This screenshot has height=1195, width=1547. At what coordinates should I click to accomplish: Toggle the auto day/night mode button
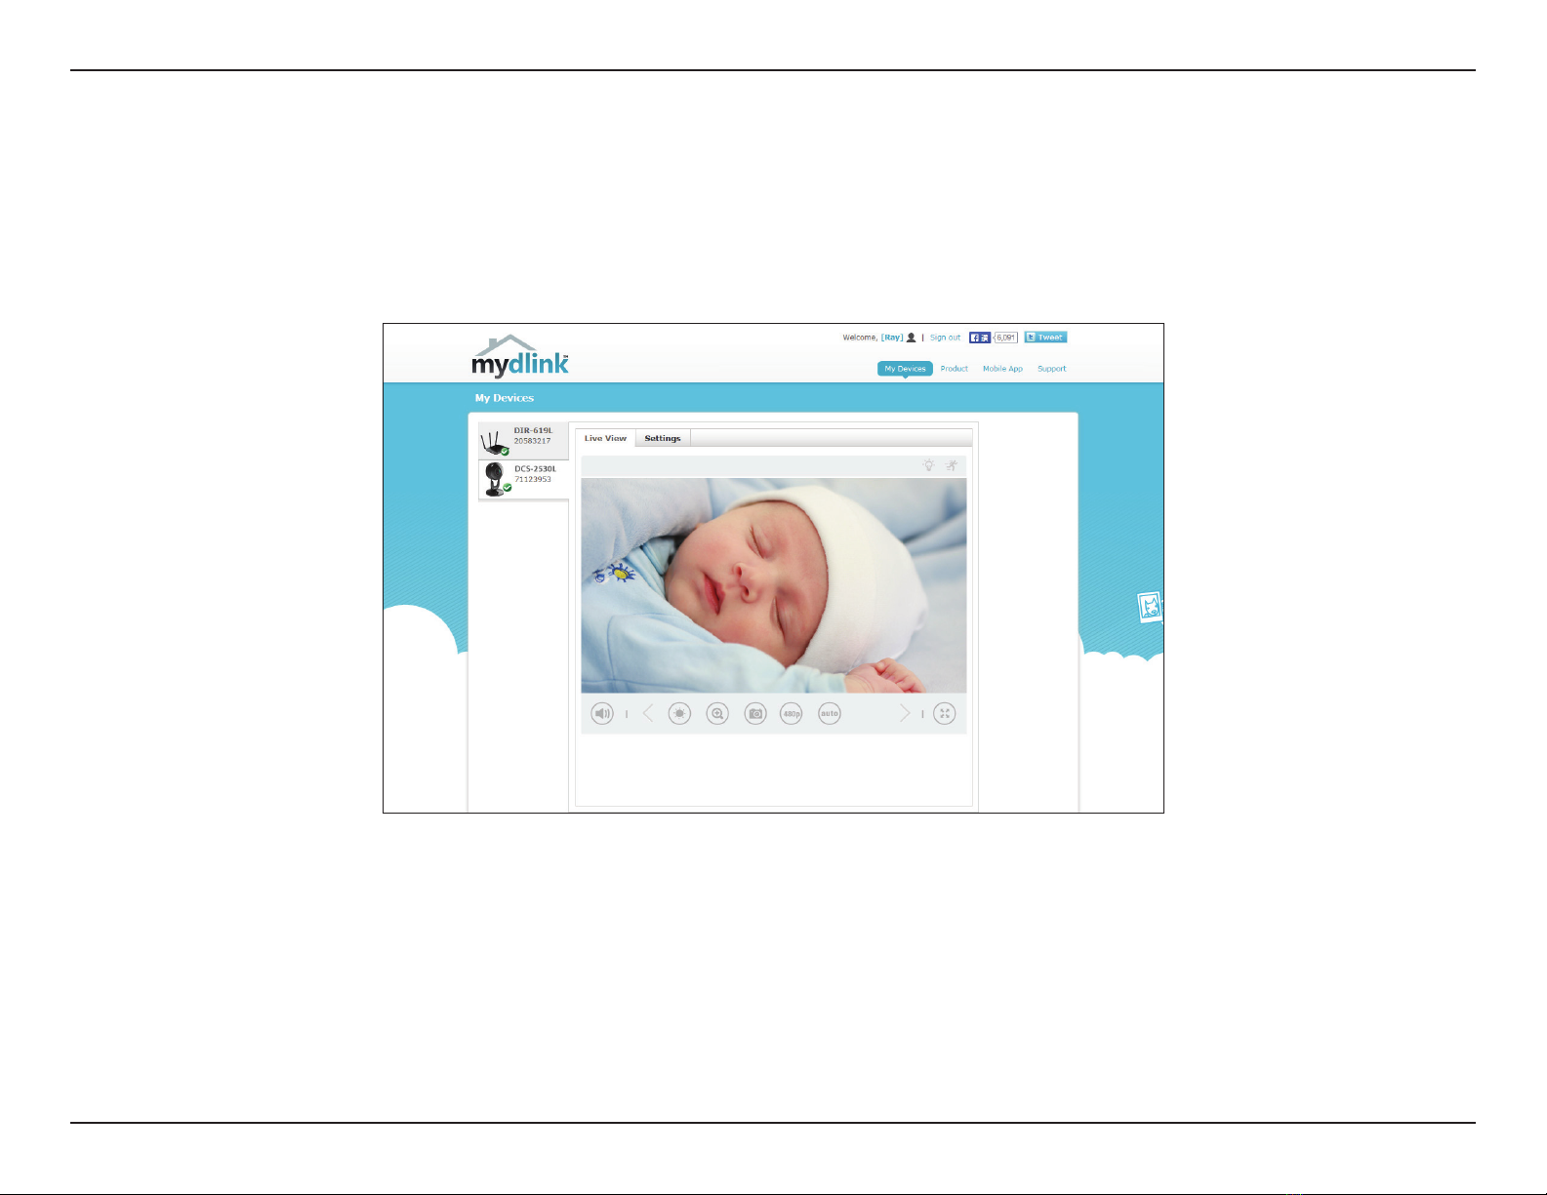(x=830, y=714)
